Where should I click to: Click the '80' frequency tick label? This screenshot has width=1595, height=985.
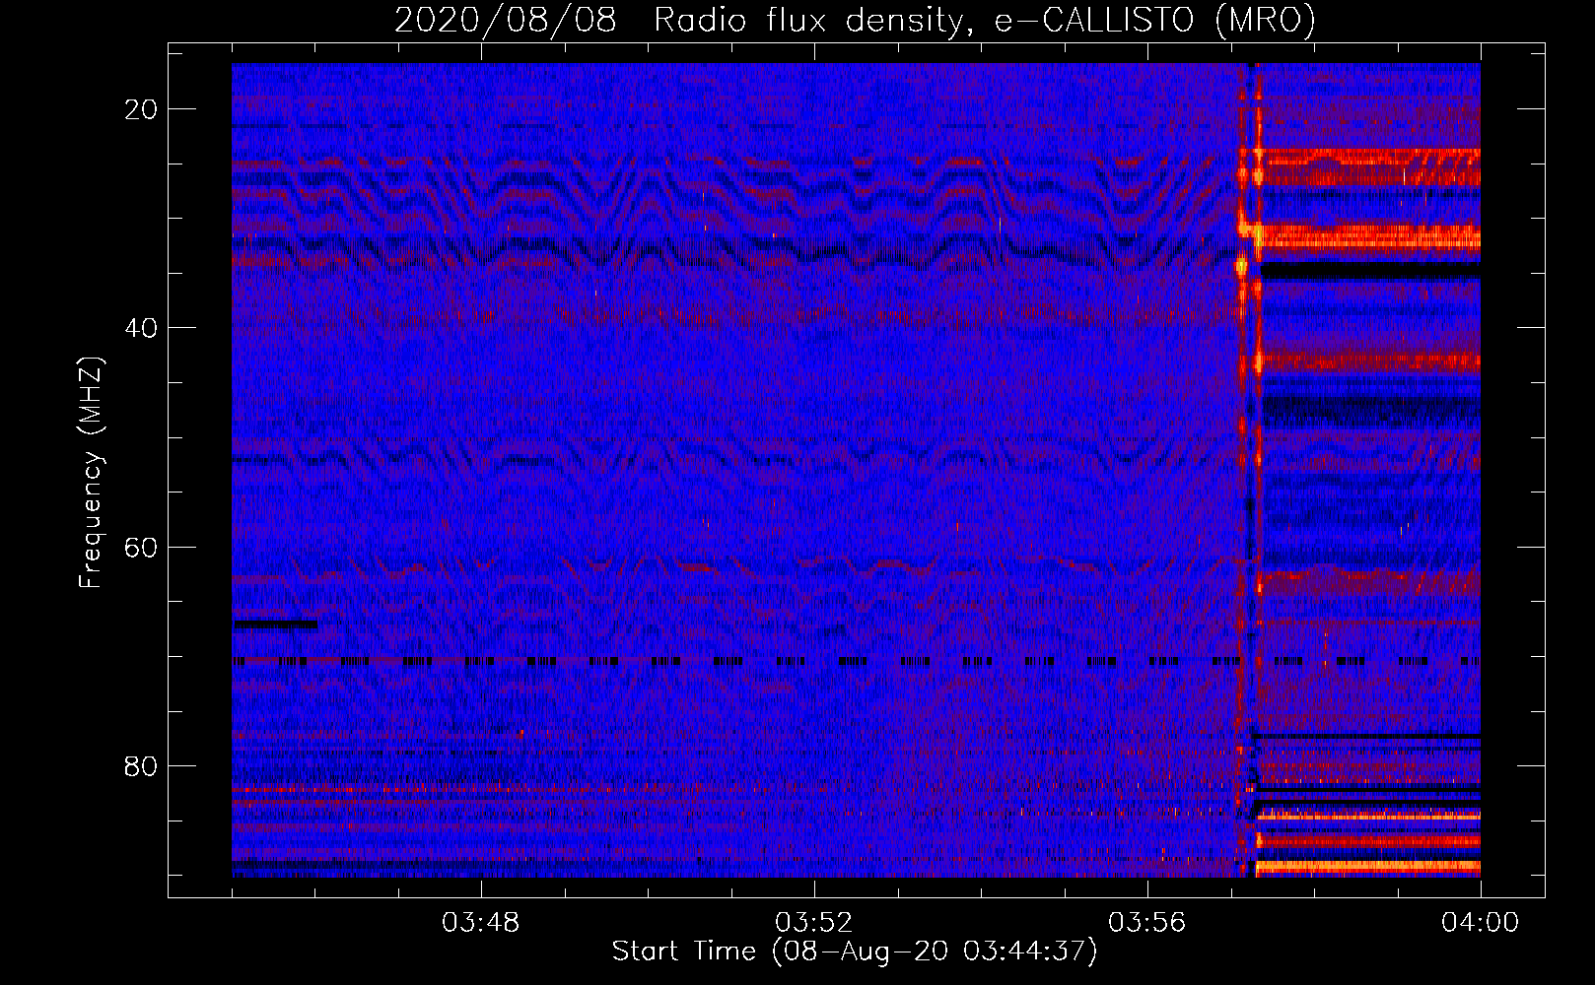click(141, 765)
